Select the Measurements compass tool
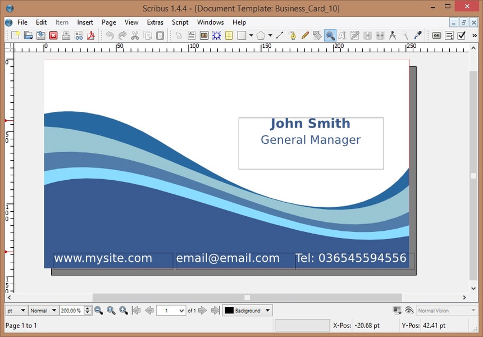This screenshot has width=483, height=337. tap(393, 35)
